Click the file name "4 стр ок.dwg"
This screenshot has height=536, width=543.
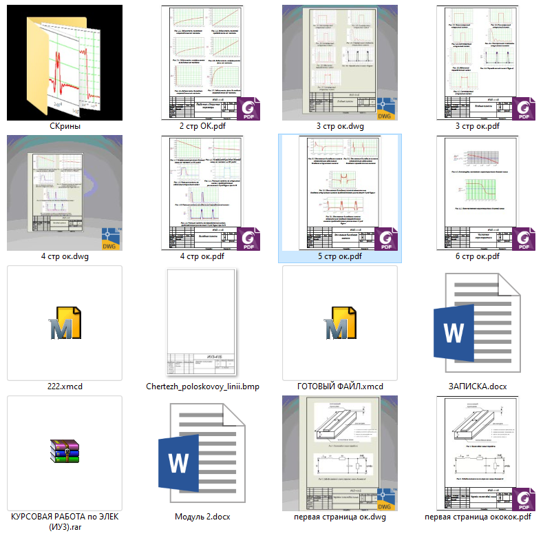65,256
